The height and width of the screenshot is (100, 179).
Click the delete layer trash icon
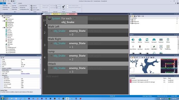pos(139,16)
